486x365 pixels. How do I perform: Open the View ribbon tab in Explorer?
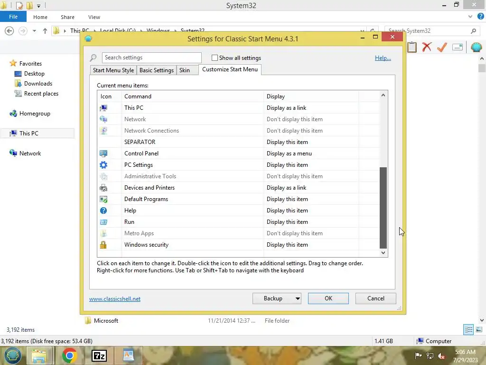[x=94, y=17]
